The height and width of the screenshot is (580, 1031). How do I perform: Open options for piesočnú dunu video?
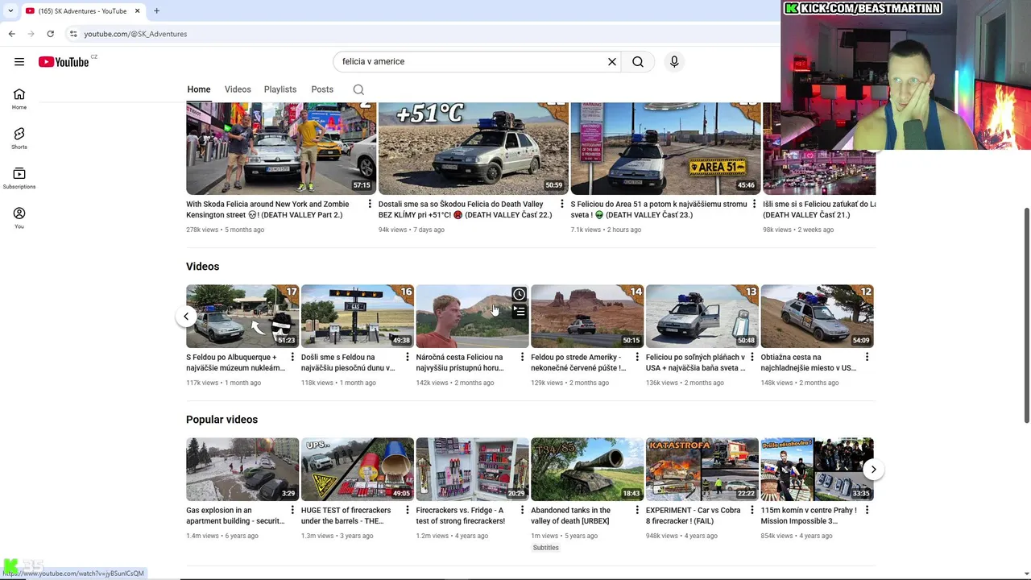(408, 358)
